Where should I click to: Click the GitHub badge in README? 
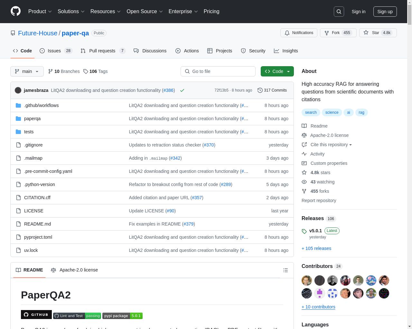tap(36, 315)
